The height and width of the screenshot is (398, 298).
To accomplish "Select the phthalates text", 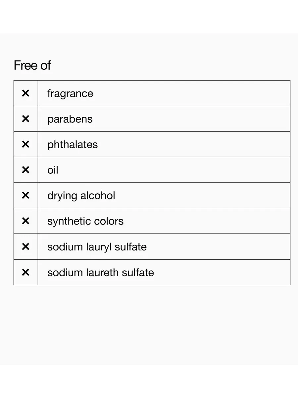I will pyautogui.click(x=73, y=145).
